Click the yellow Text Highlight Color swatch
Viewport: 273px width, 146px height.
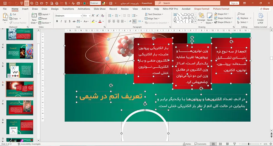click(93, 21)
